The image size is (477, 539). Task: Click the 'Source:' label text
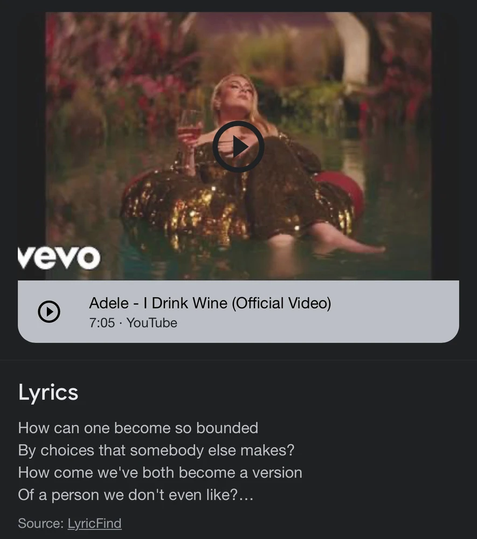click(x=40, y=523)
